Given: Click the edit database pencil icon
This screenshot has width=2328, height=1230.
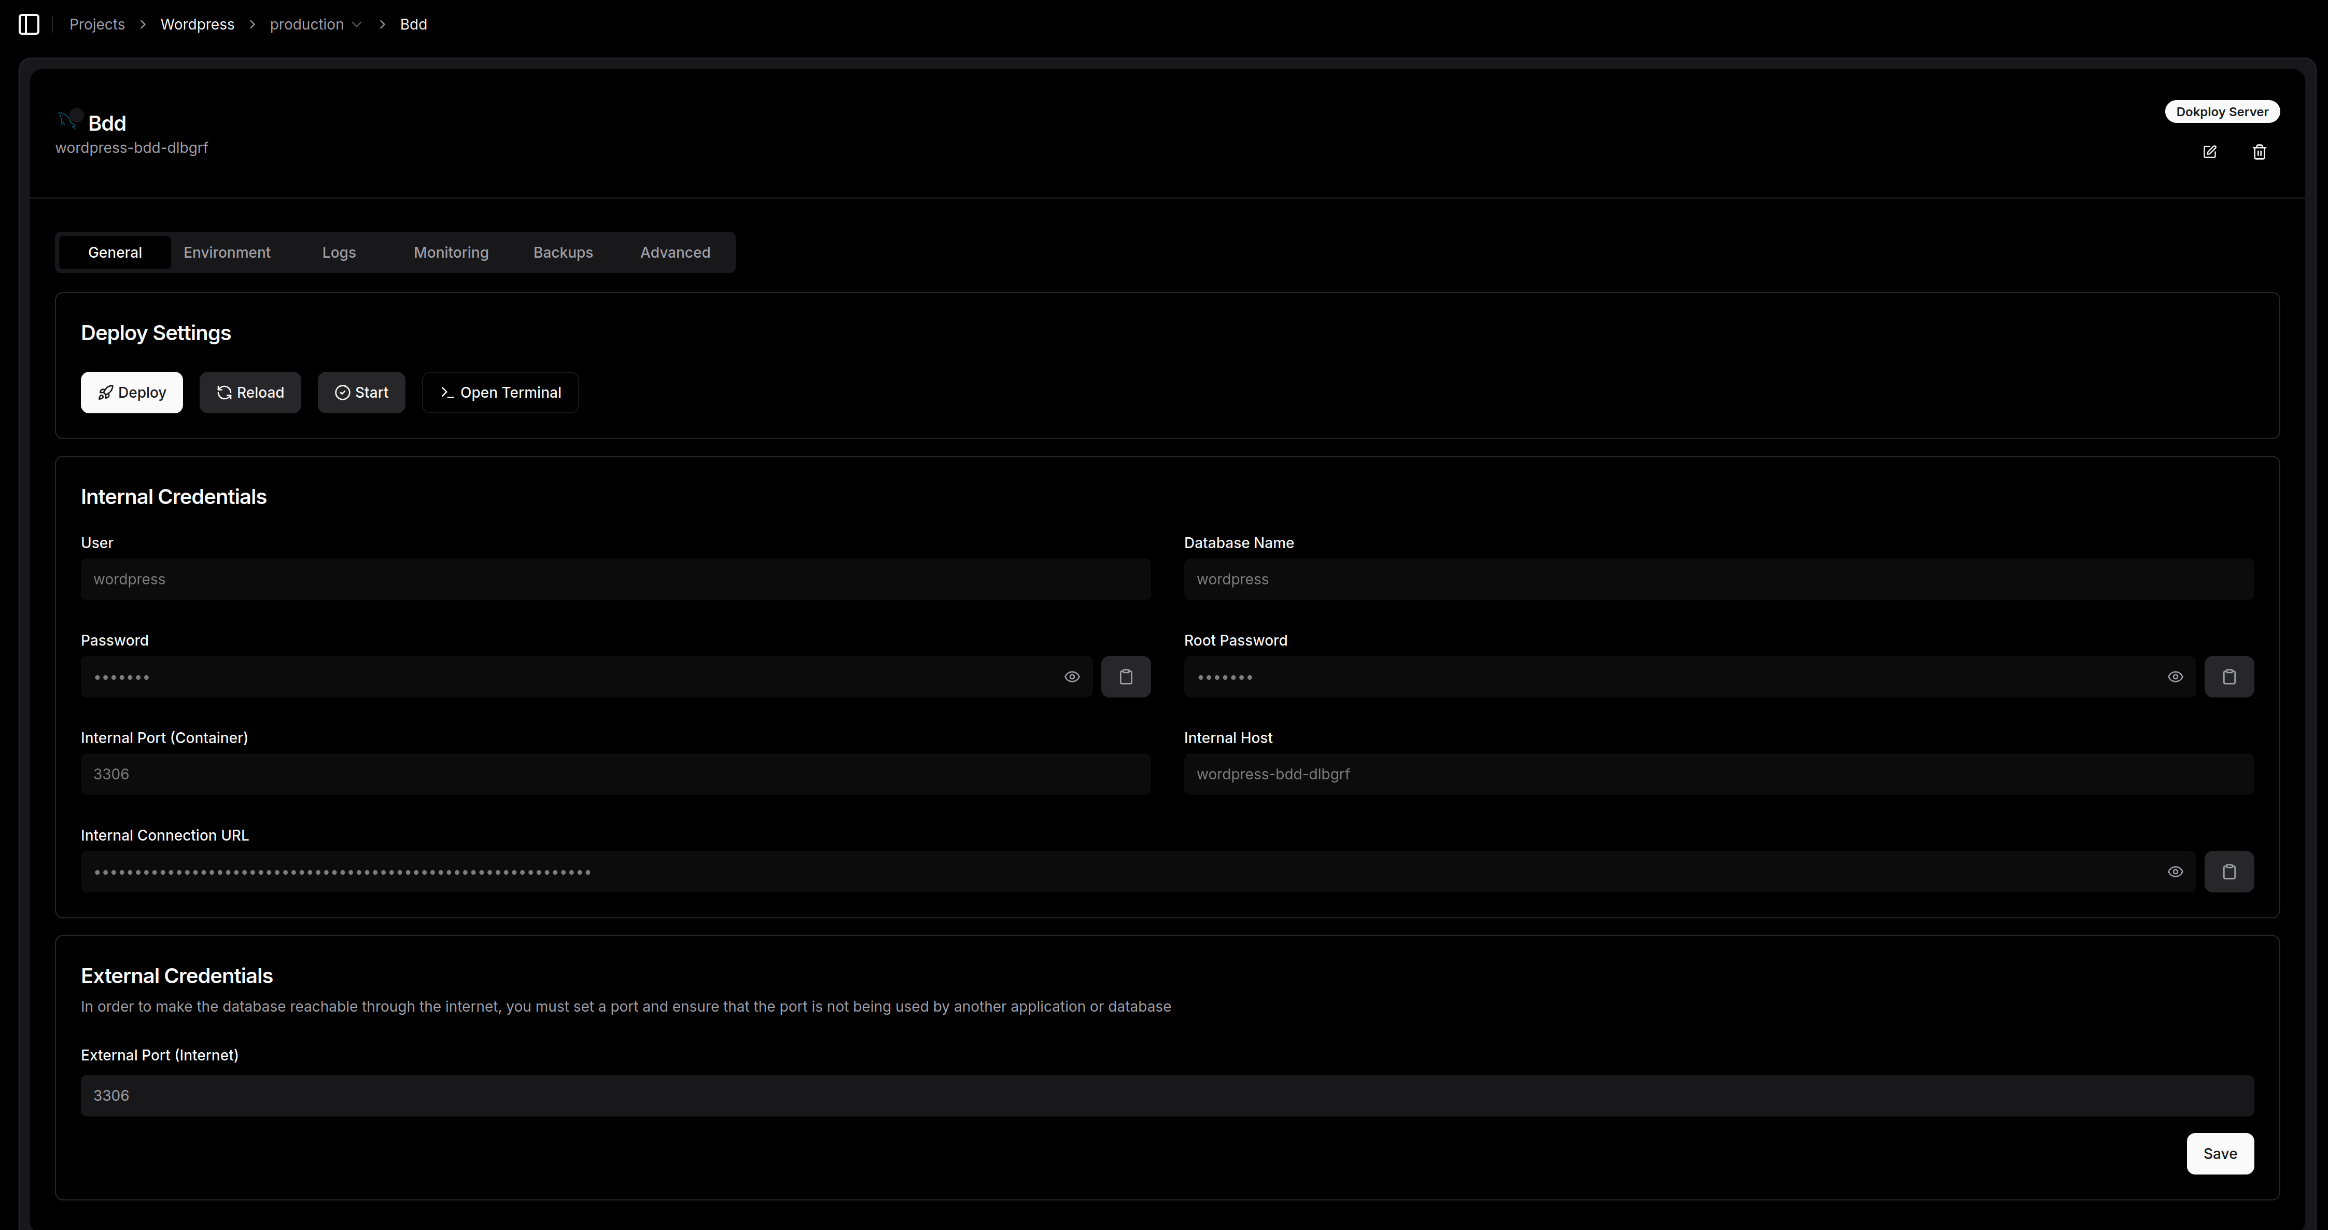Looking at the screenshot, I should coord(2210,152).
